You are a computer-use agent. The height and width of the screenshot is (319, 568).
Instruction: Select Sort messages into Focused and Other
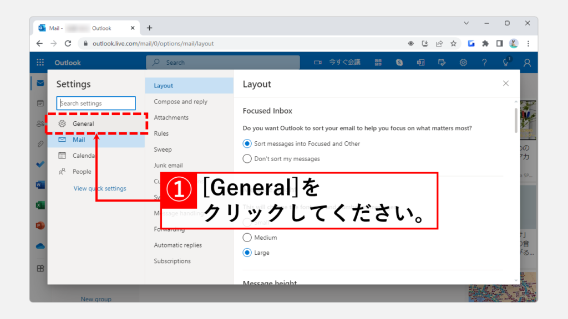247,143
